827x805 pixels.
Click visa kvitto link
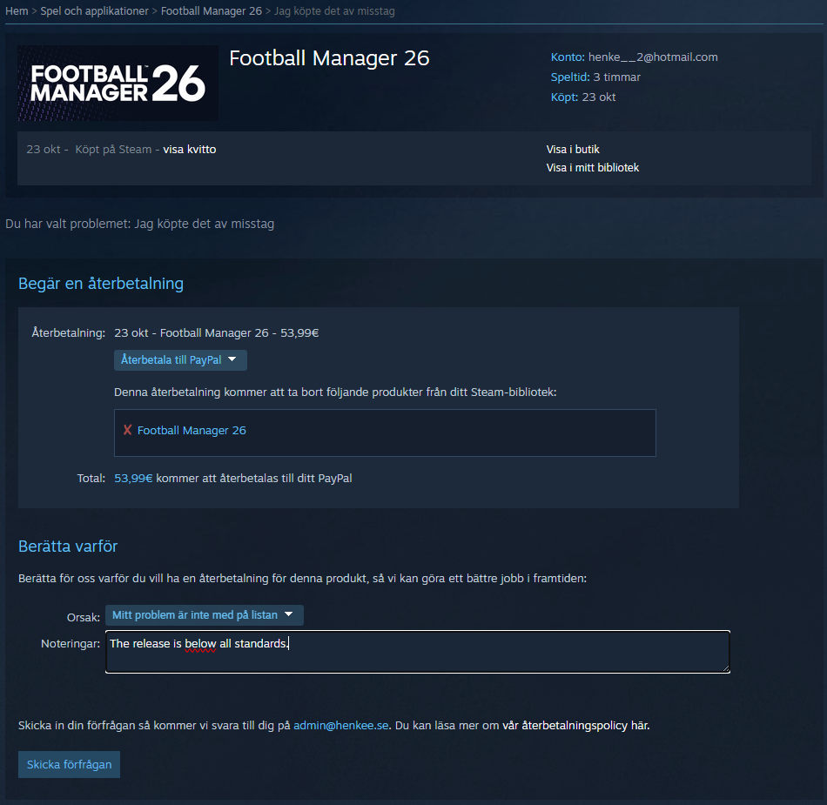pos(190,149)
